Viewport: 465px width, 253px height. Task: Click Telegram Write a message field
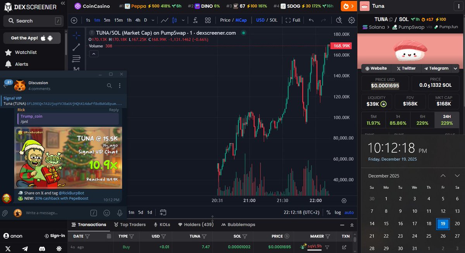coord(56,213)
